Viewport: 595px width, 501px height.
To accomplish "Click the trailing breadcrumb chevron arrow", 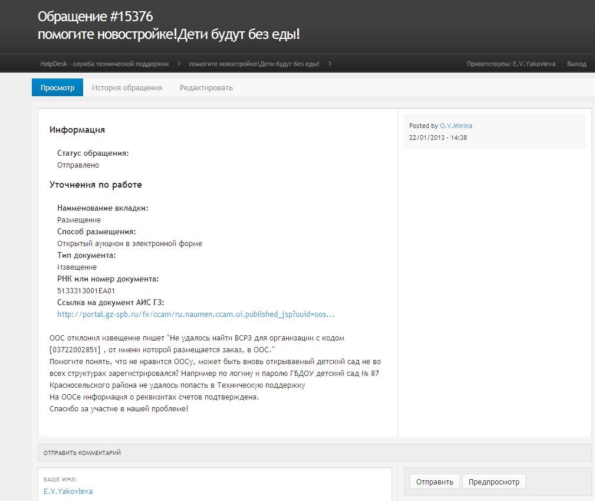I will (x=330, y=64).
